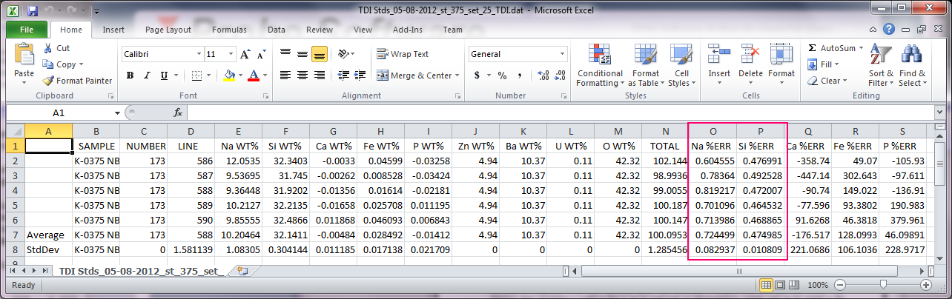Open the General number format dropdown
This screenshot has height=299, width=952.
click(563, 55)
